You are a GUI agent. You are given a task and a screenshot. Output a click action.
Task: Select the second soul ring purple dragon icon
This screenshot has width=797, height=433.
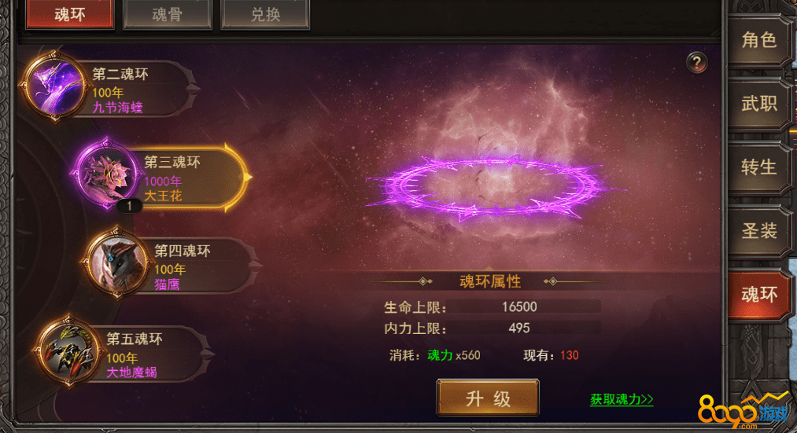click(x=53, y=86)
